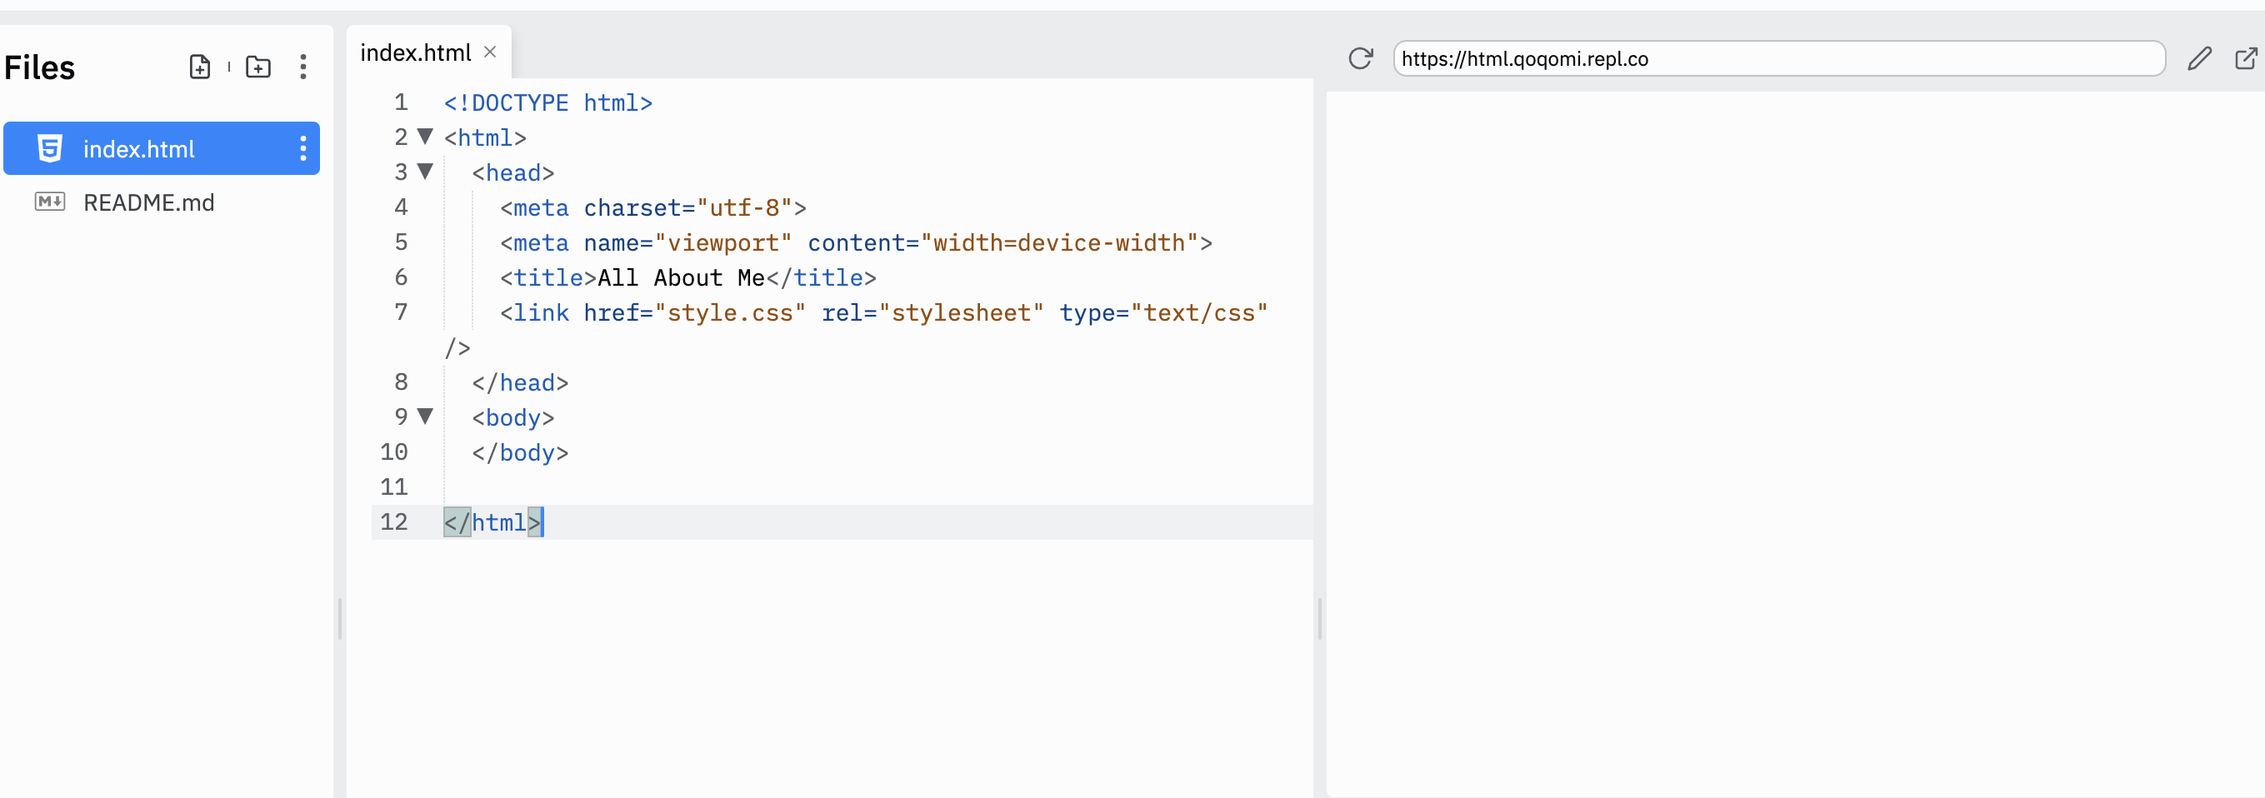This screenshot has height=798, width=2265.
Task: Refresh the webview preview
Action: (x=1361, y=58)
